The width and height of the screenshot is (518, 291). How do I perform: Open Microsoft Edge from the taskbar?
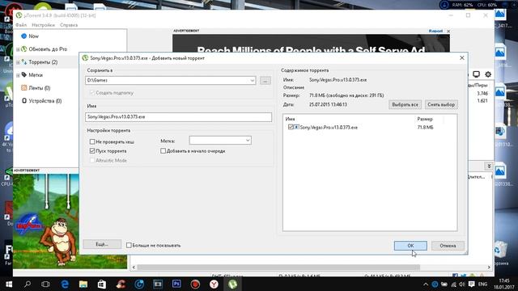[65, 284]
